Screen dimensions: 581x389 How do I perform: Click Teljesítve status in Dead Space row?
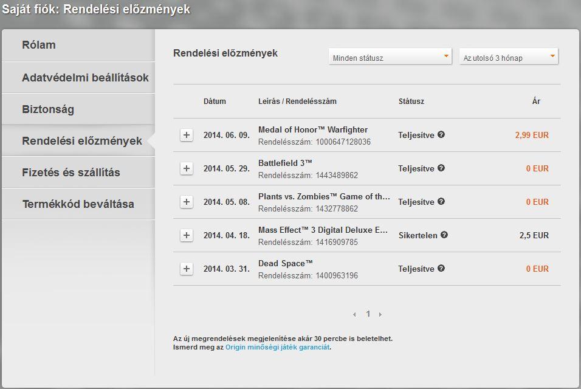tap(416, 269)
